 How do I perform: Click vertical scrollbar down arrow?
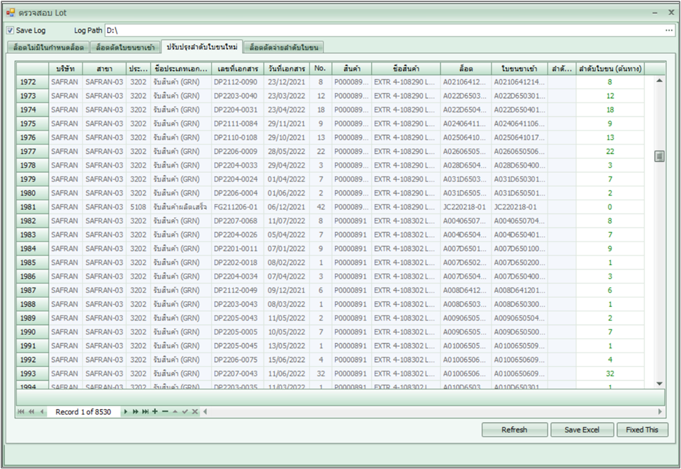(659, 383)
